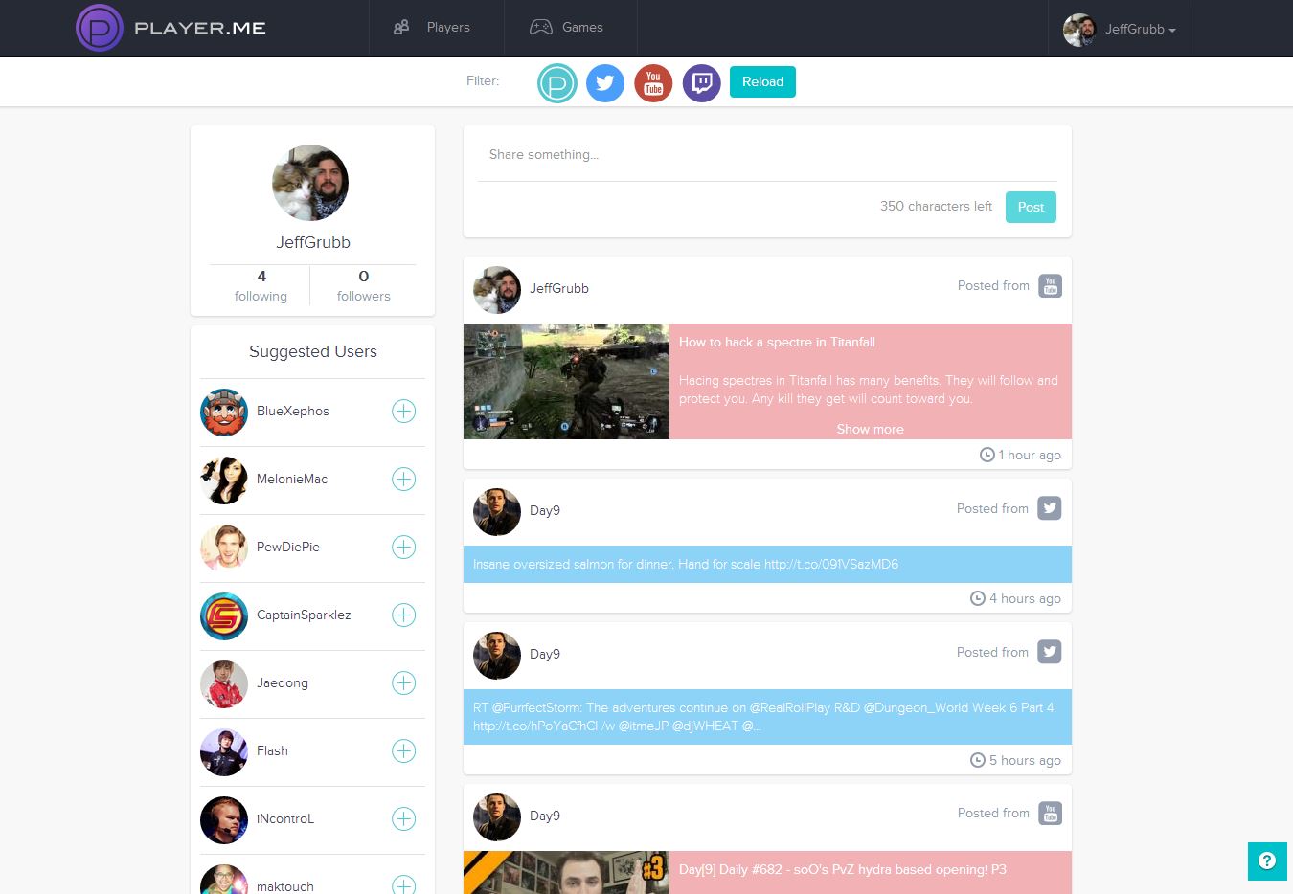Click the '5 hours ago' timestamp
The width and height of the screenshot is (1293, 894).
[x=1016, y=760]
